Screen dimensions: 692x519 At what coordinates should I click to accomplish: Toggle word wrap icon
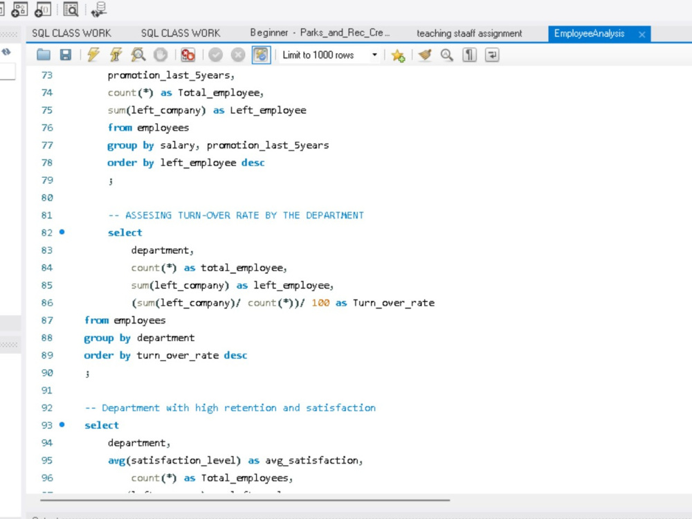(x=491, y=55)
